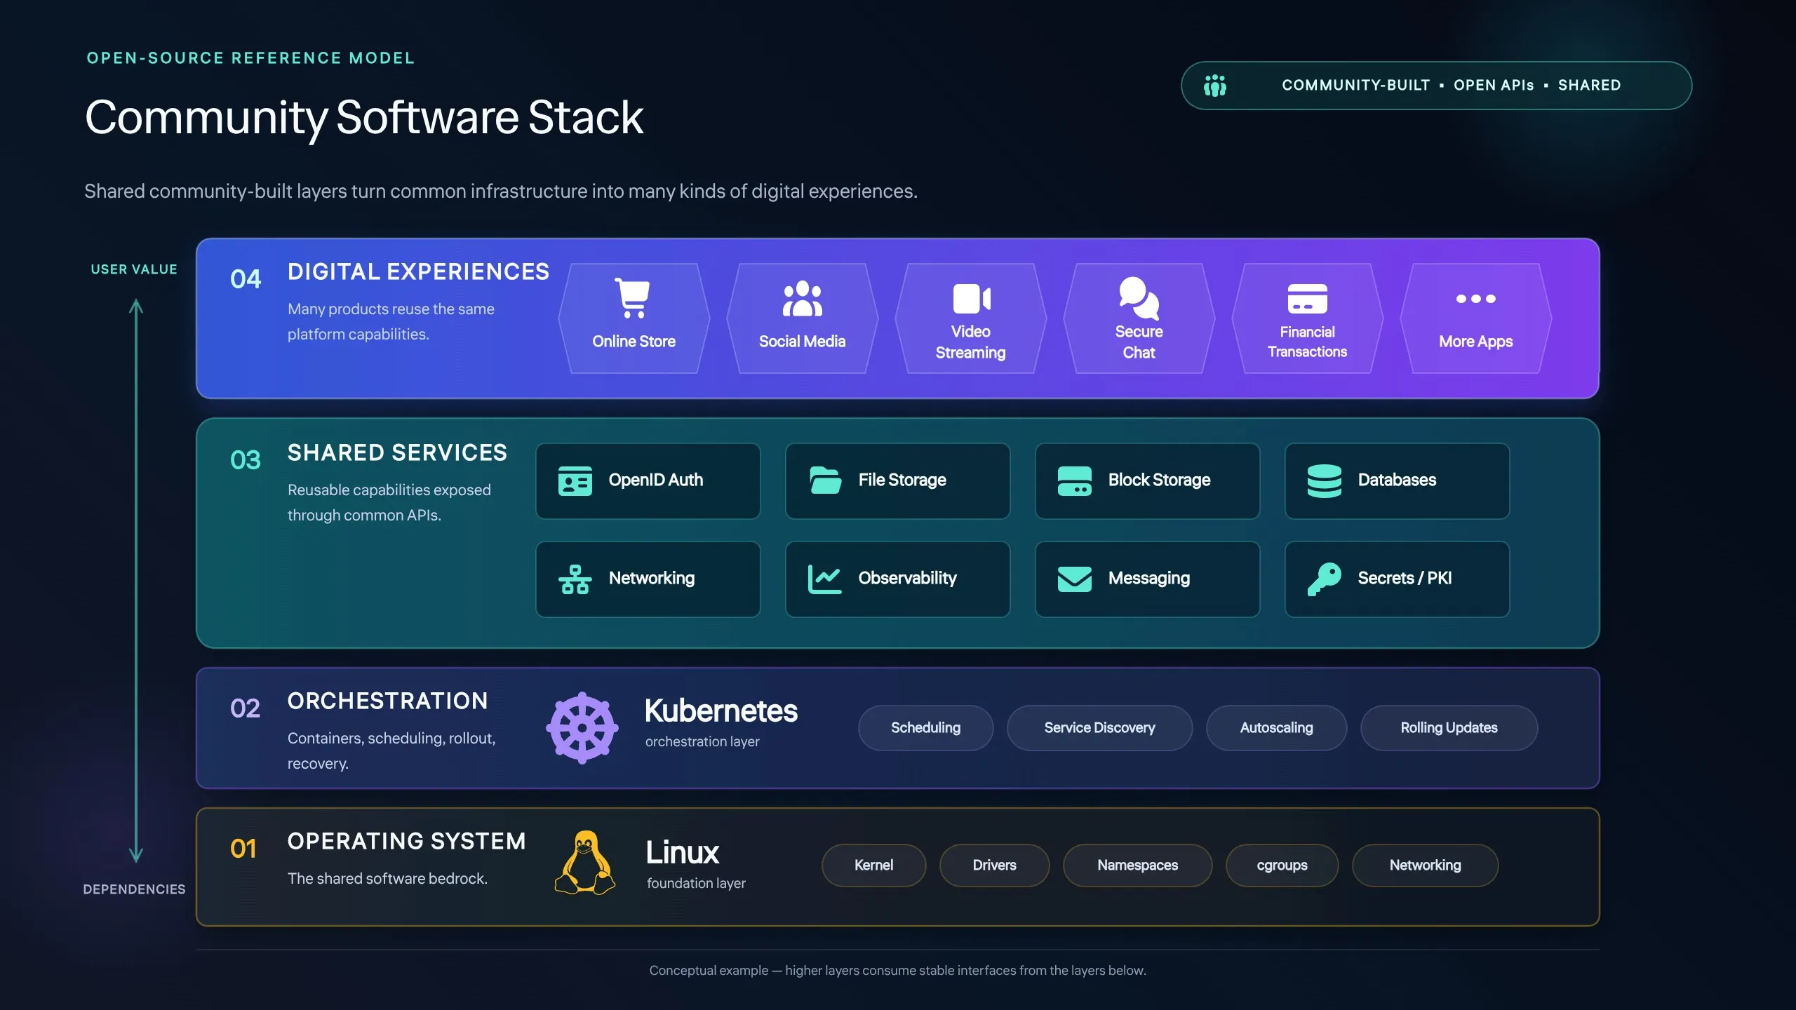This screenshot has height=1010, width=1796.
Task: Click the Kubernetes helm wheel logo
Action: pos(582,728)
